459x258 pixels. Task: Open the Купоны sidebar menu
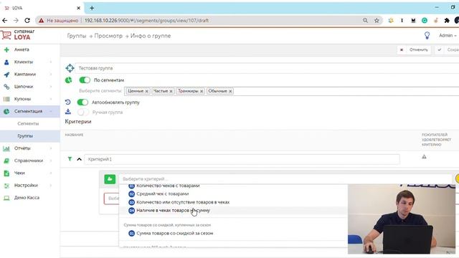click(x=22, y=99)
